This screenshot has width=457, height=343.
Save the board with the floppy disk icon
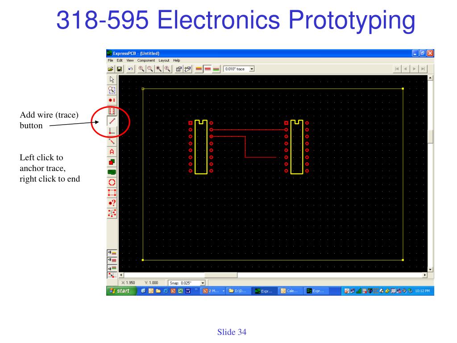point(119,69)
